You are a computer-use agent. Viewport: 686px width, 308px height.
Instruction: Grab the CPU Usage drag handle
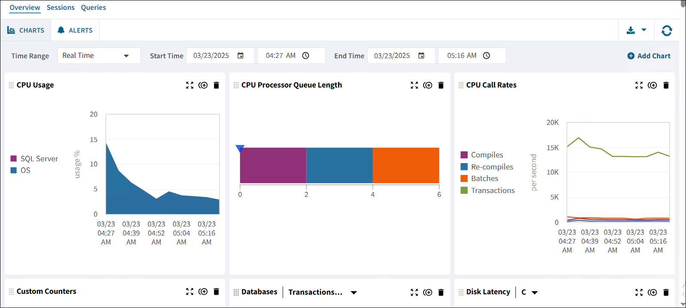point(11,85)
